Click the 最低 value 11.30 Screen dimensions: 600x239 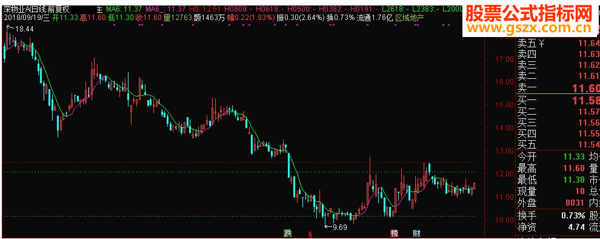pos(574,180)
